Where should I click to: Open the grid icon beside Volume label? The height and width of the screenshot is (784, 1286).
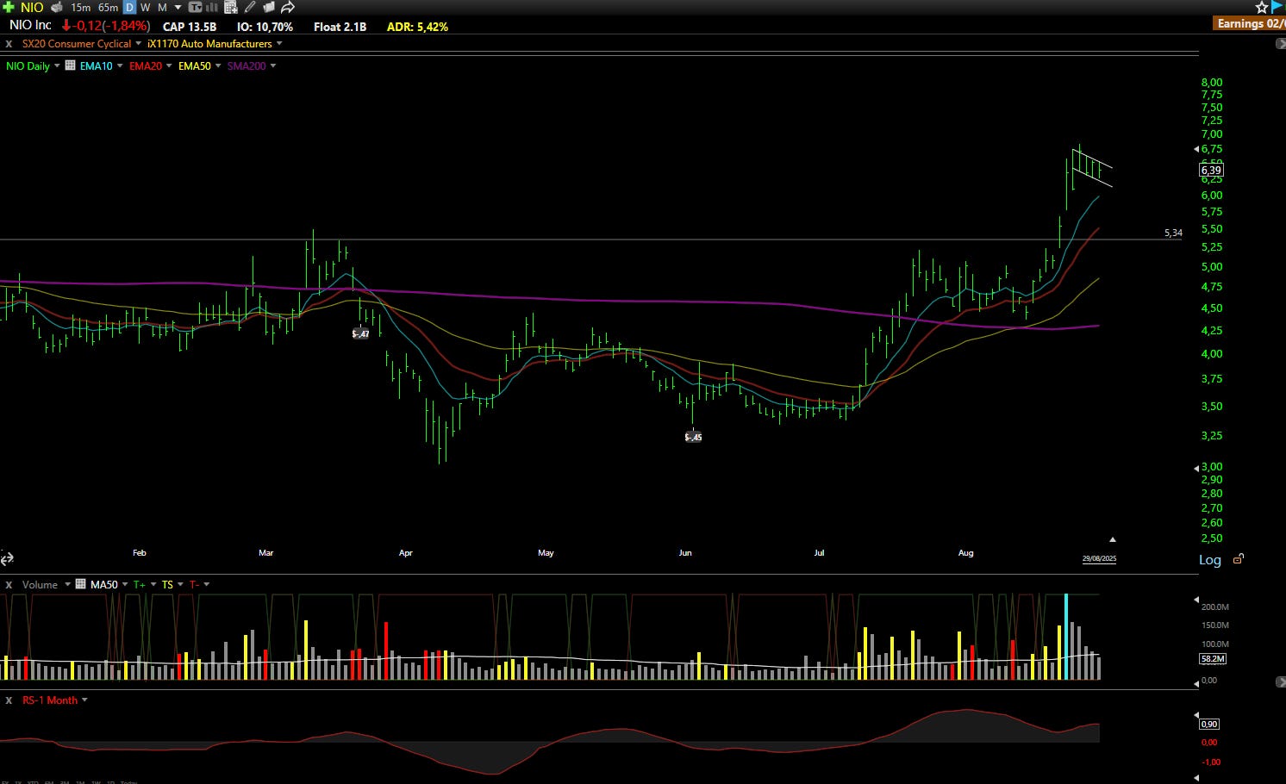click(x=81, y=584)
